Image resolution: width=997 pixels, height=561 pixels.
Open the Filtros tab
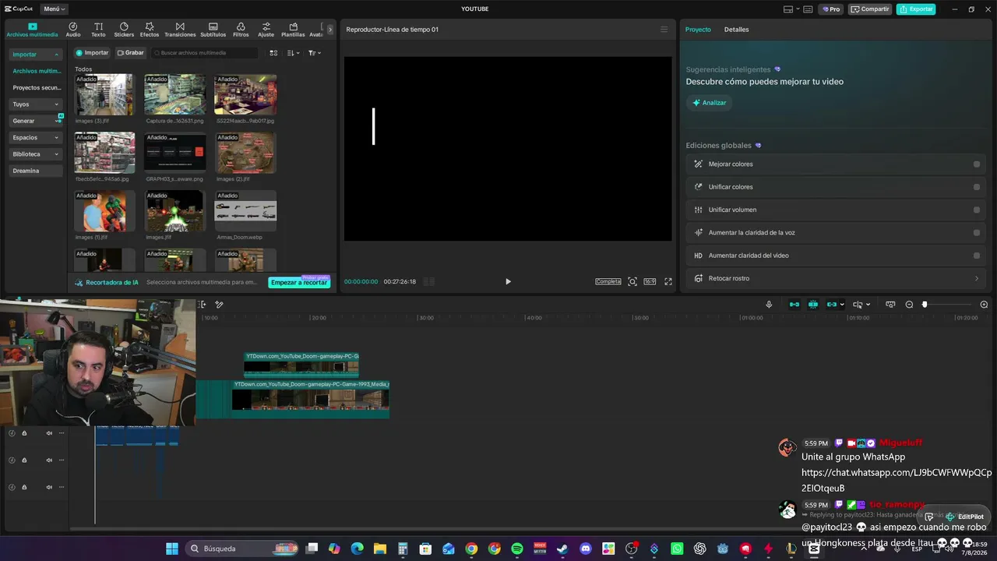coord(241,30)
